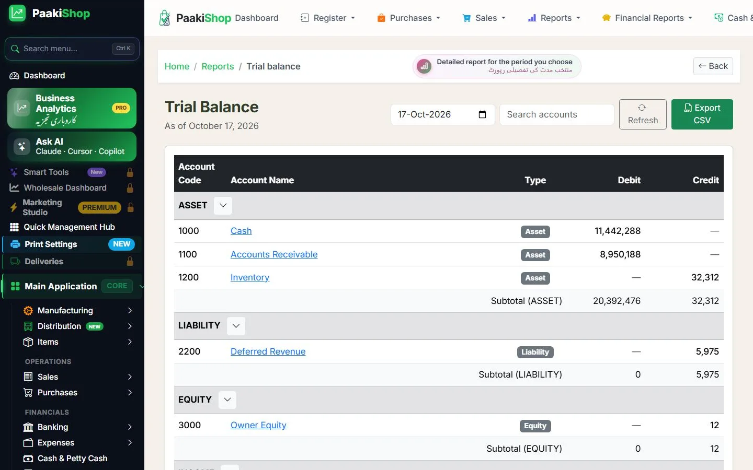Expand the Manufacturing submenu arrow

[x=130, y=311]
